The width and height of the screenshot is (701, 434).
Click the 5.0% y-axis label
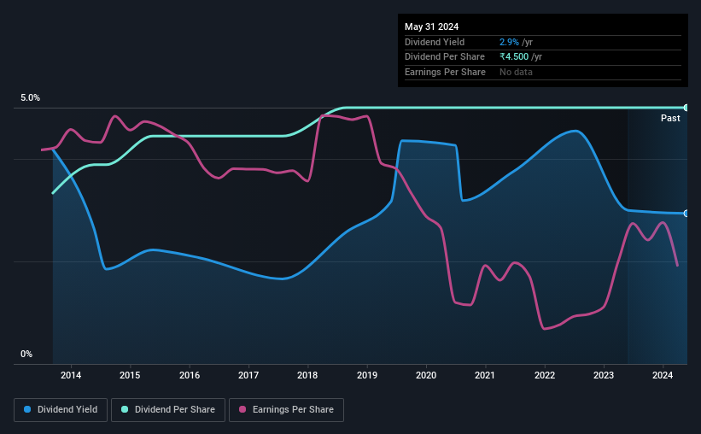pyautogui.click(x=30, y=98)
